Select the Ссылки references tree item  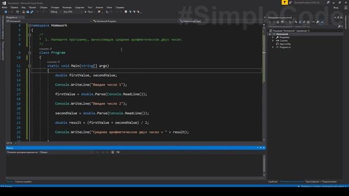click(284, 41)
